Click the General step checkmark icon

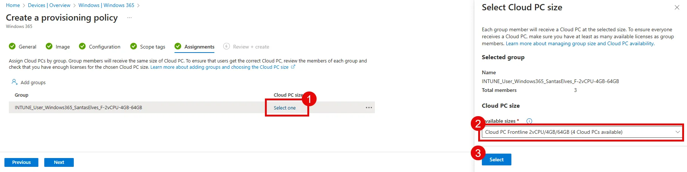12,46
